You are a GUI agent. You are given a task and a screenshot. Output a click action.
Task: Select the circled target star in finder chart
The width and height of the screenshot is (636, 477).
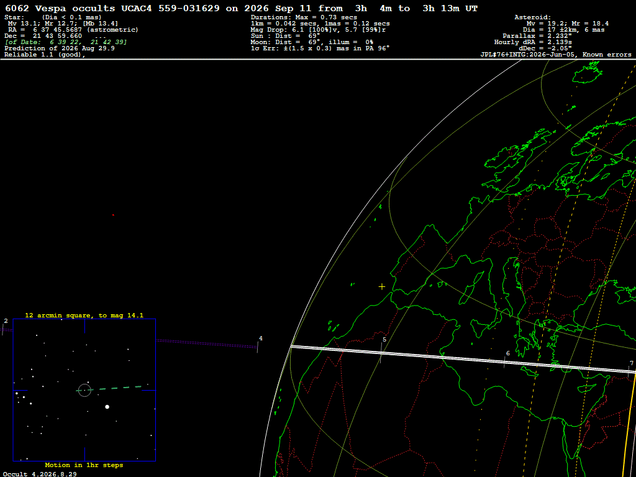pos(84,390)
